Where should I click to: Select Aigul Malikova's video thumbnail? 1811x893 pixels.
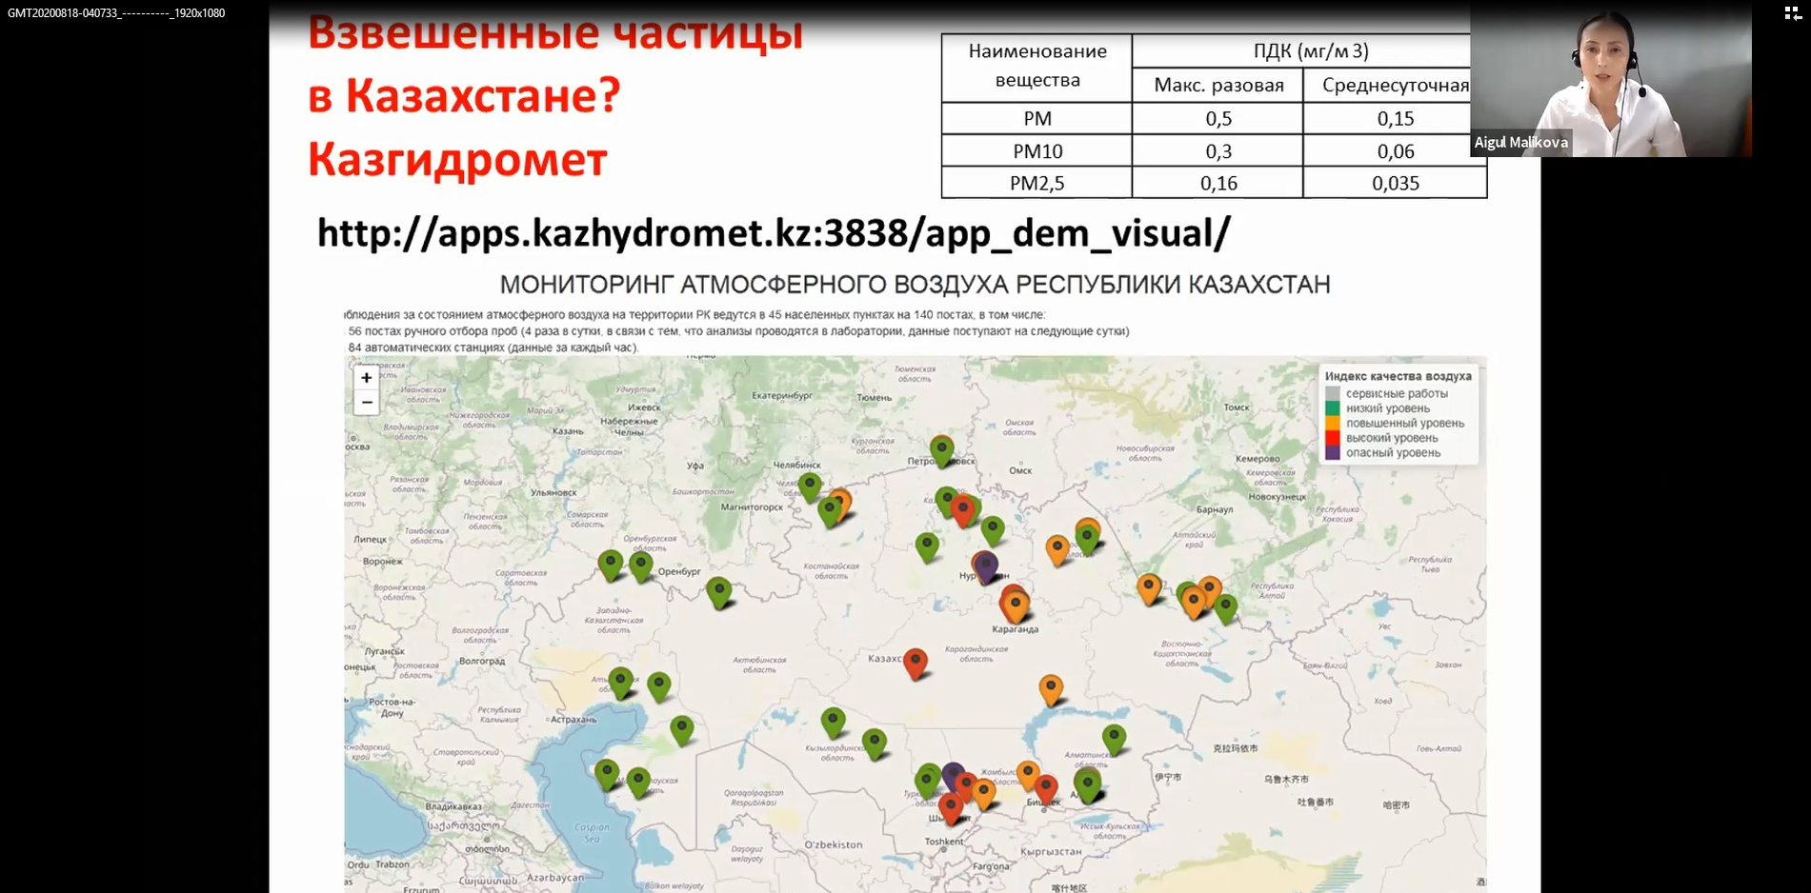coord(1610,81)
